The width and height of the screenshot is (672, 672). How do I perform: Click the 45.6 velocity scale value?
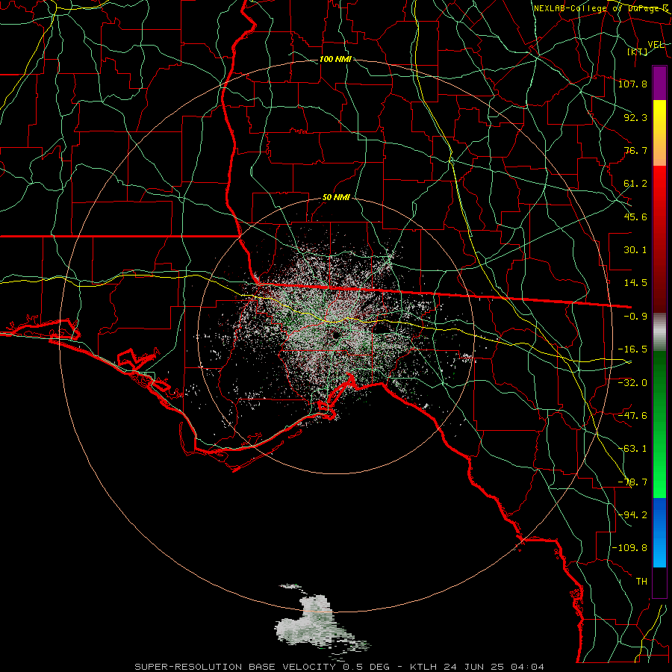click(x=635, y=217)
